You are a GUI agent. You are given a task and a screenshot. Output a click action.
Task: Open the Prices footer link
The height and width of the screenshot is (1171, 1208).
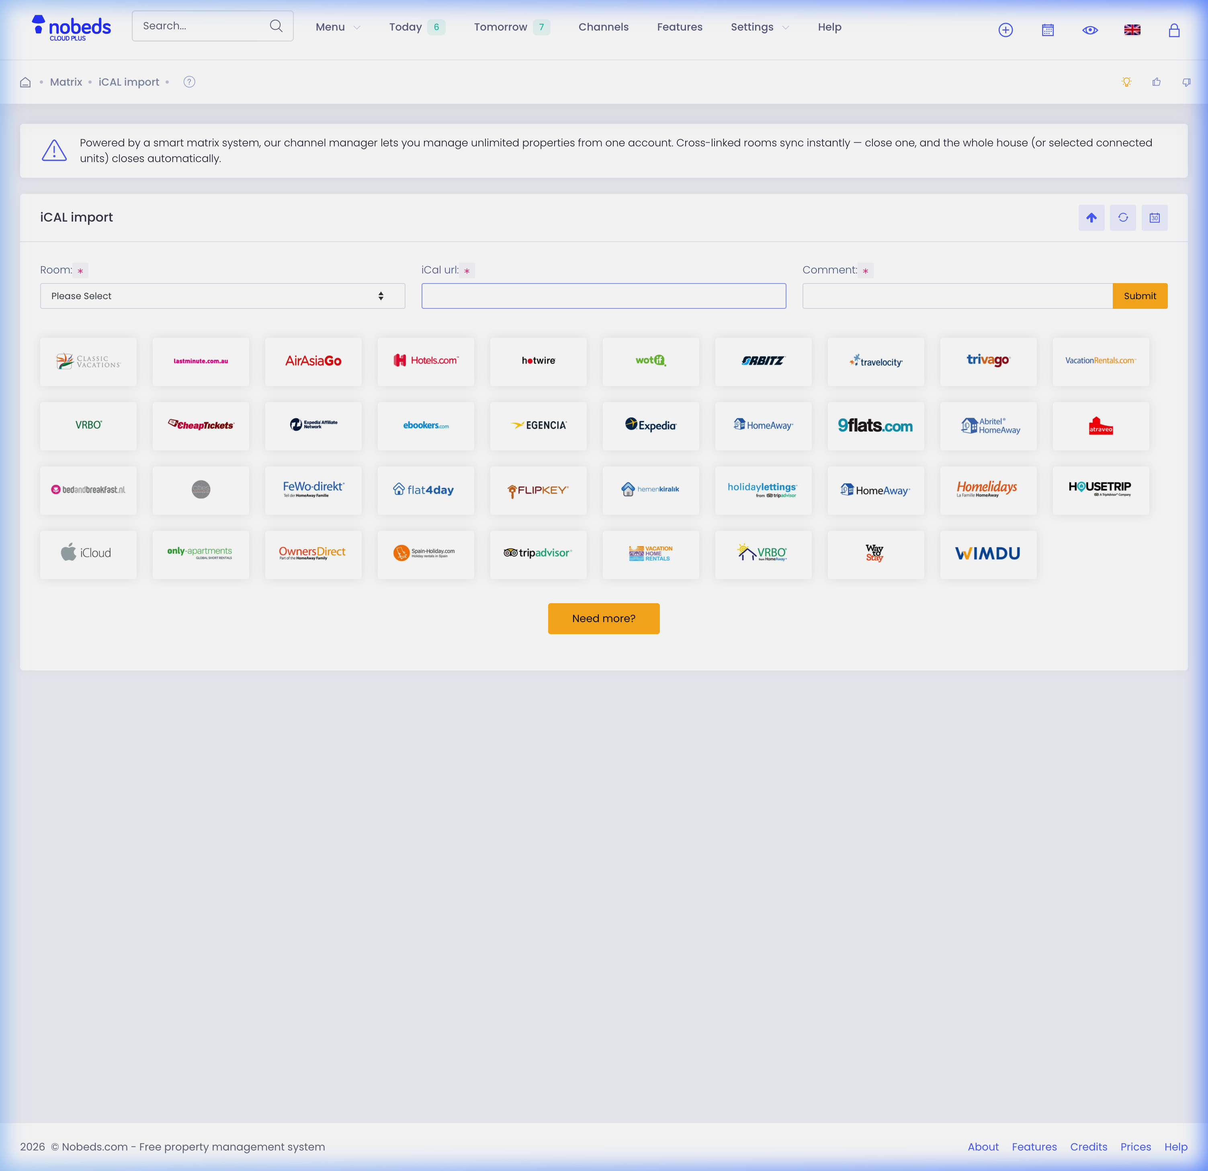click(1135, 1147)
